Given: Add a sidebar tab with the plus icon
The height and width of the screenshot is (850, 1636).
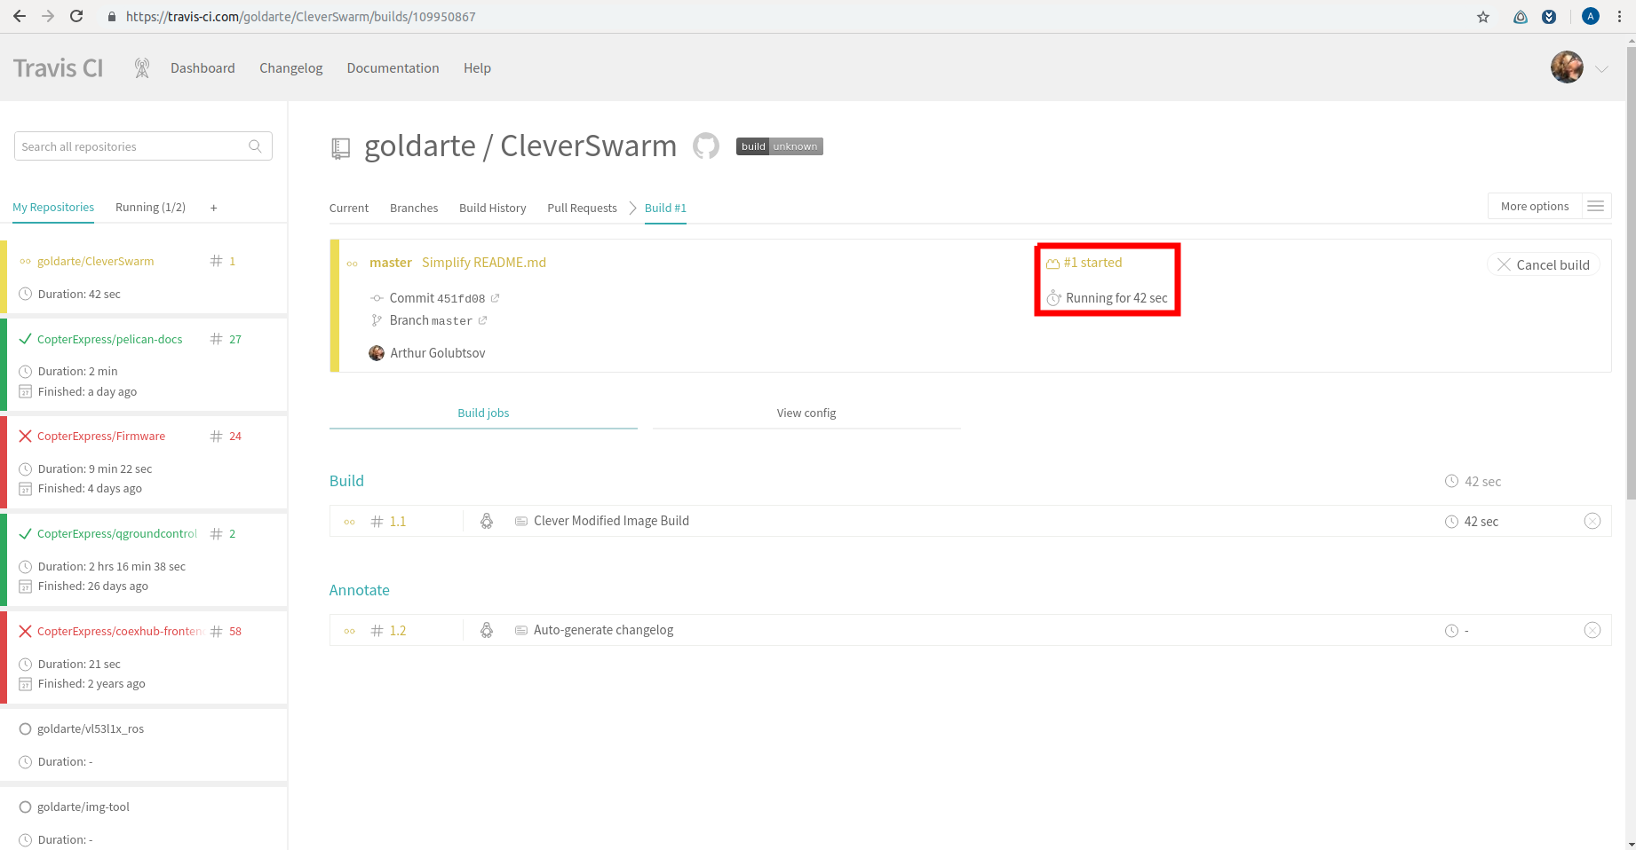Looking at the screenshot, I should point(213,208).
